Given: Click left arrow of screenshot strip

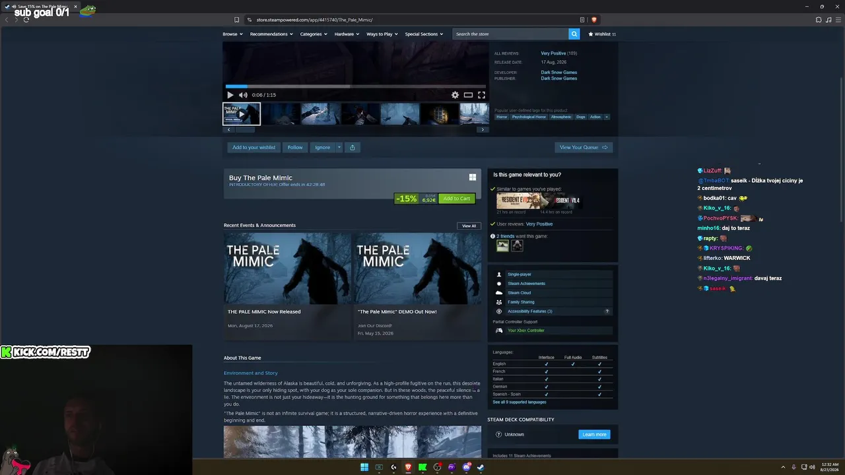Looking at the screenshot, I should (228, 129).
